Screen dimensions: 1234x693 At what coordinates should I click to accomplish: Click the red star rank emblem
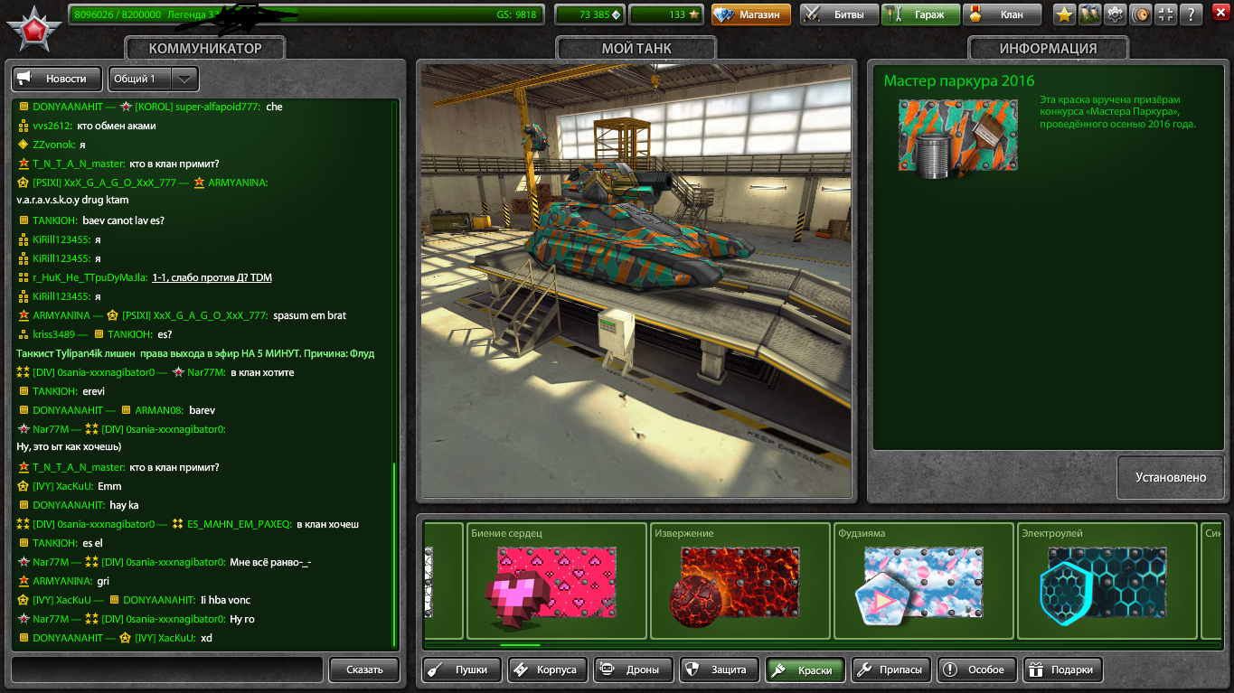[x=33, y=29]
